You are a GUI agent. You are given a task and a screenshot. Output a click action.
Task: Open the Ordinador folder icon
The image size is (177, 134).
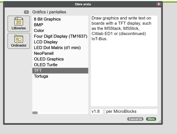coord(19,41)
